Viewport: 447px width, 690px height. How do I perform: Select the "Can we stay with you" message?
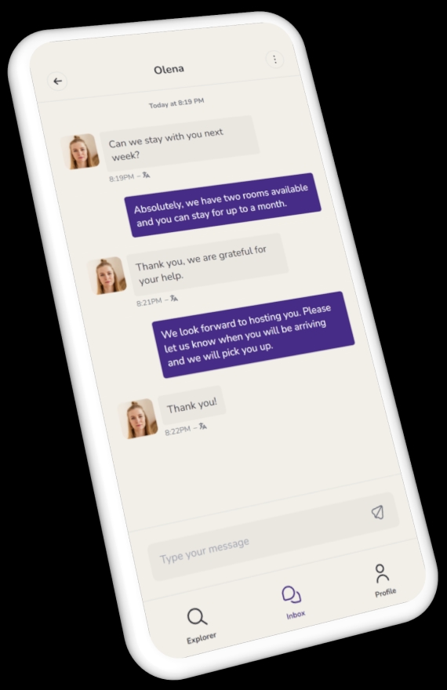(179, 142)
